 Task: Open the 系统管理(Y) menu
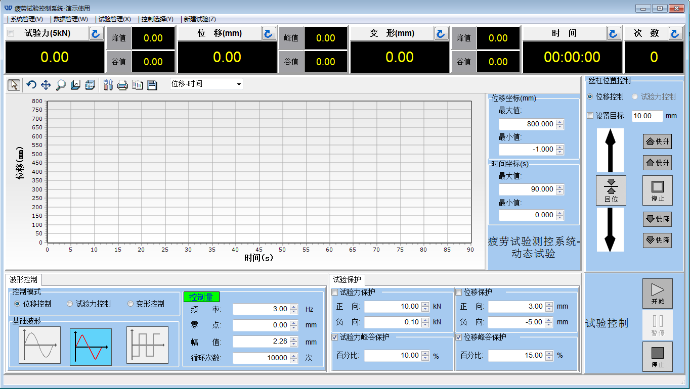(x=27, y=19)
